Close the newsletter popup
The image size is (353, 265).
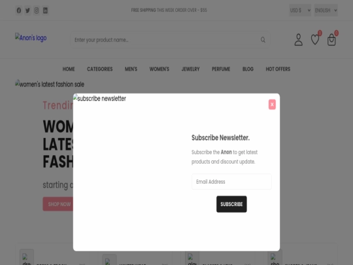pos(272,104)
